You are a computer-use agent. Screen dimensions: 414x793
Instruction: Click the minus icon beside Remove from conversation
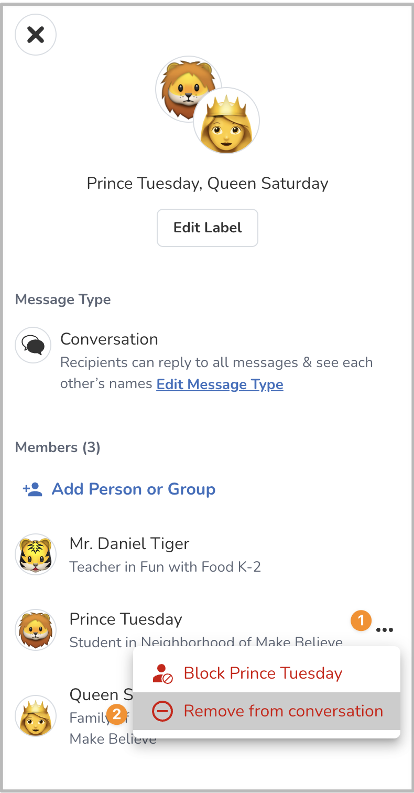(161, 711)
